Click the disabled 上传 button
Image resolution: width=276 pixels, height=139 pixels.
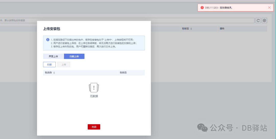(64, 65)
